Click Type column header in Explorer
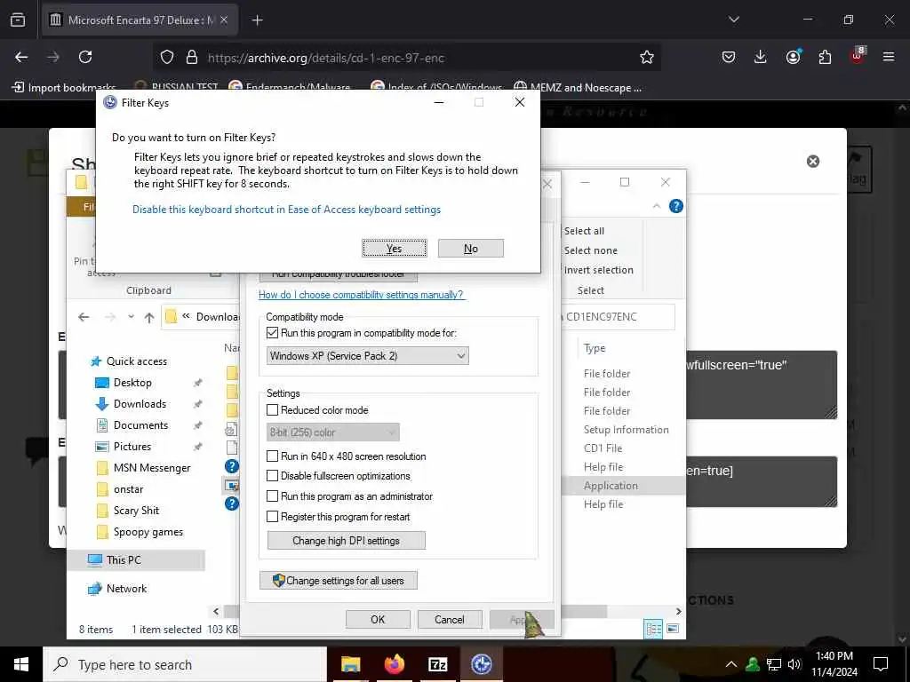The height and width of the screenshot is (682, 910). (595, 348)
